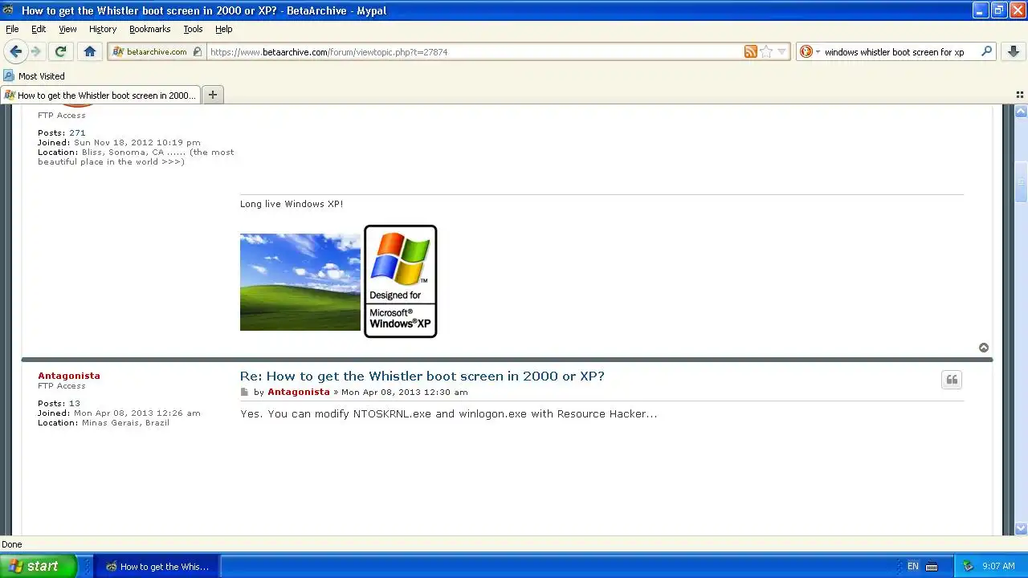The image size is (1028, 578).
Task: Reload the current page
Action: 60,51
